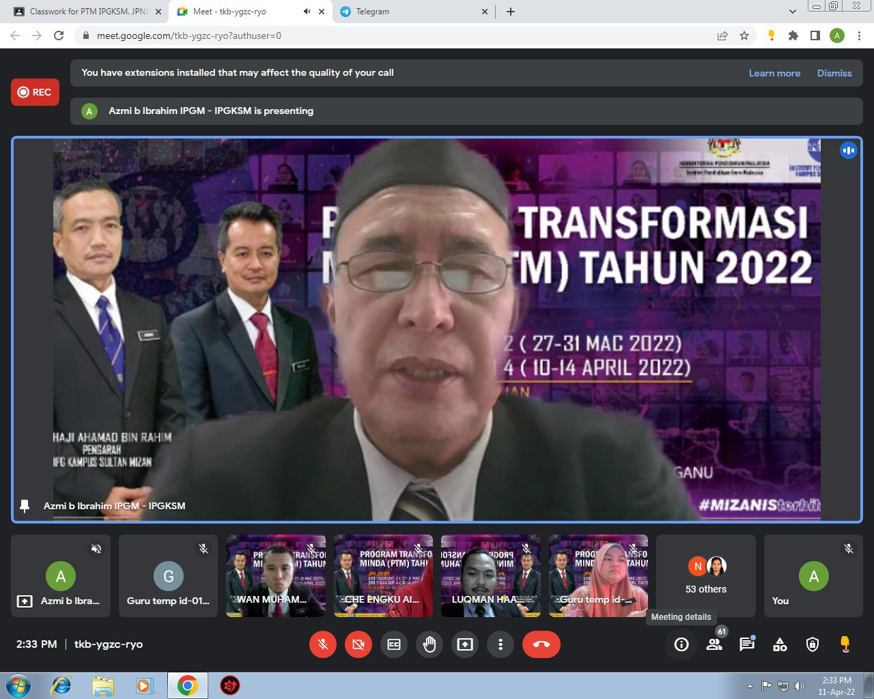Open Chrome tab search dropdown arrow

point(792,12)
